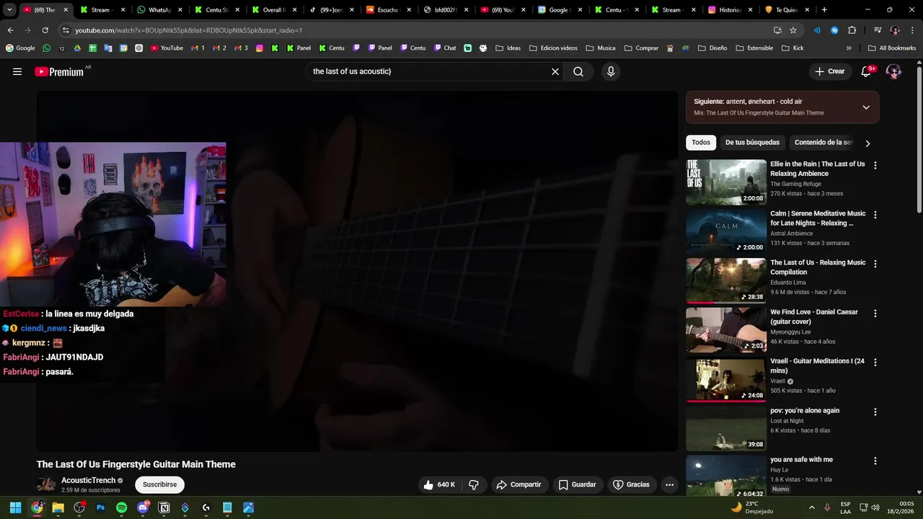923x519 pixels.
Task: Open options for Ellie in the Rain video
Action: (x=875, y=165)
